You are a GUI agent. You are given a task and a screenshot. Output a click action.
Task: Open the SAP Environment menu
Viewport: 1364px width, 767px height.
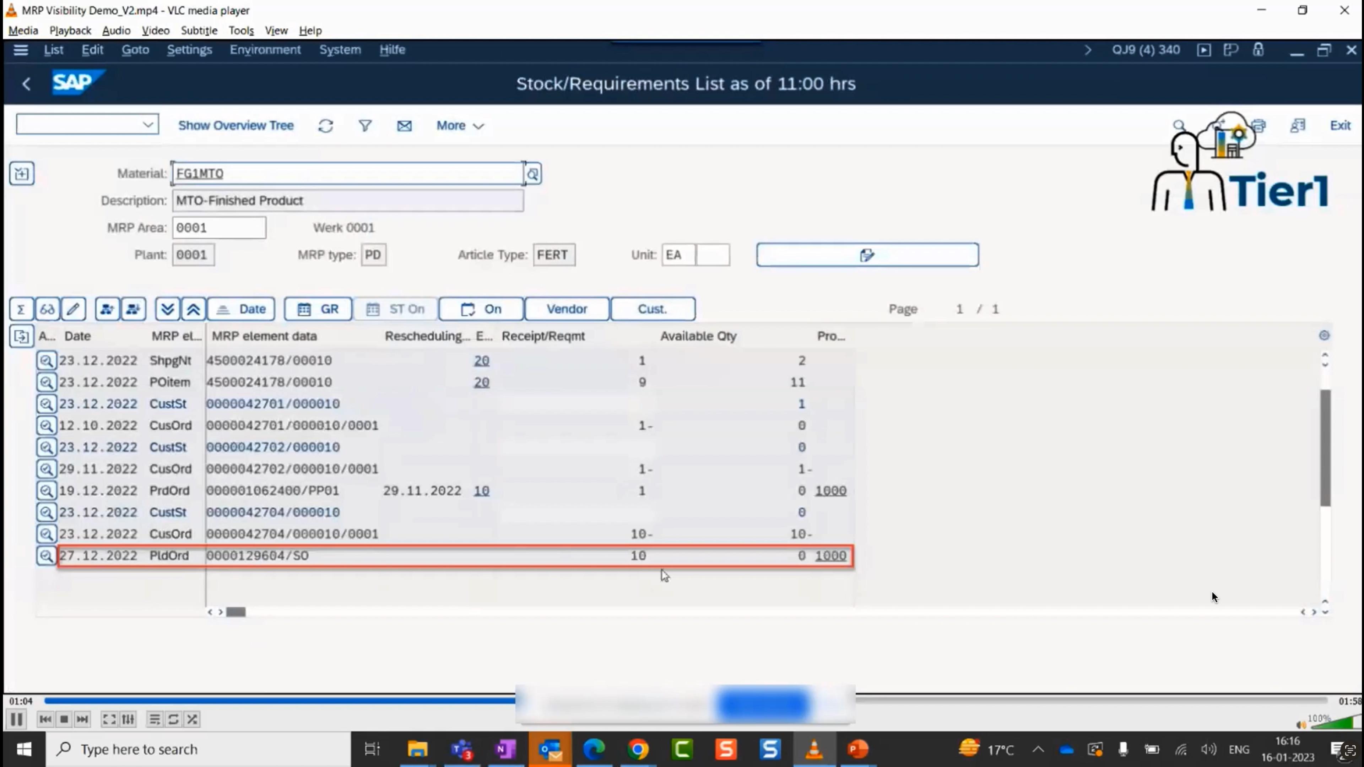click(265, 50)
